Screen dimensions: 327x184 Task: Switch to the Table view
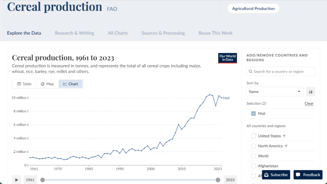24,84
